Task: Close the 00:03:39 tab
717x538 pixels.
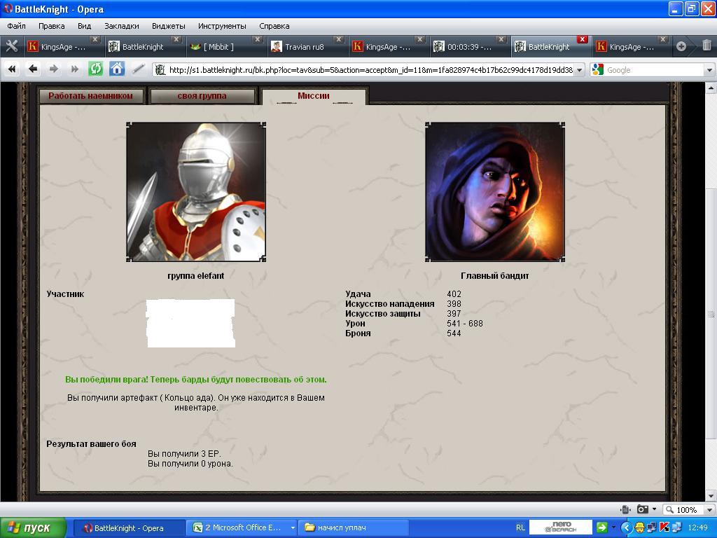Action: click(501, 39)
